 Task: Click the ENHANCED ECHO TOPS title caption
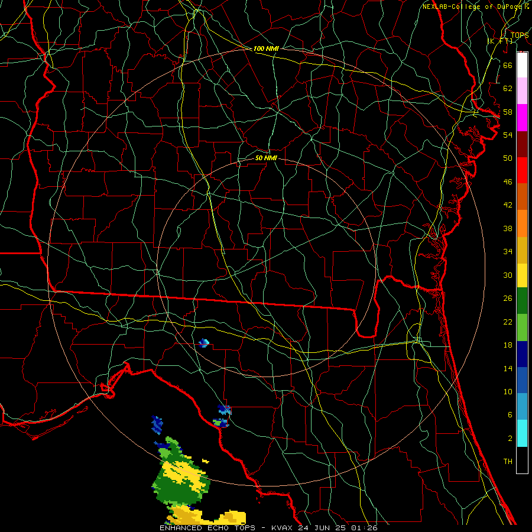click(x=268, y=528)
